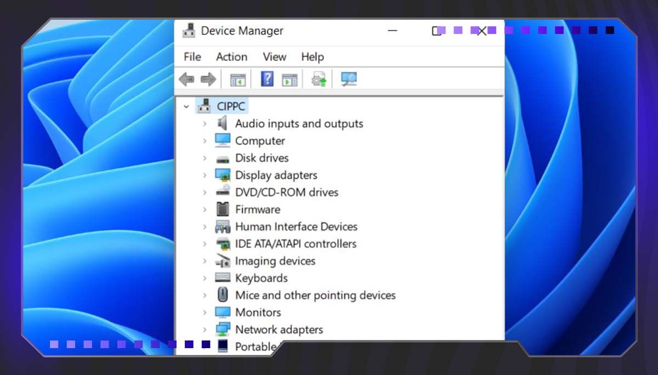The width and height of the screenshot is (658, 375).
Task: Expand the Keyboards category
Action: tap(205, 279)
